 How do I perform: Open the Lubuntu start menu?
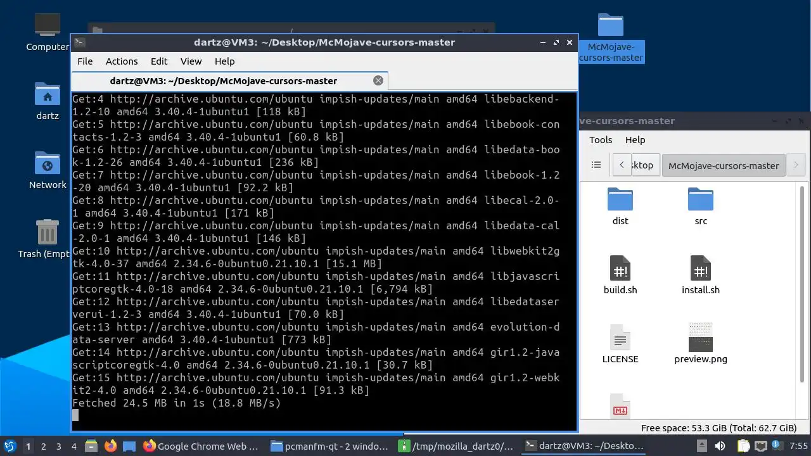pos(10,446)
